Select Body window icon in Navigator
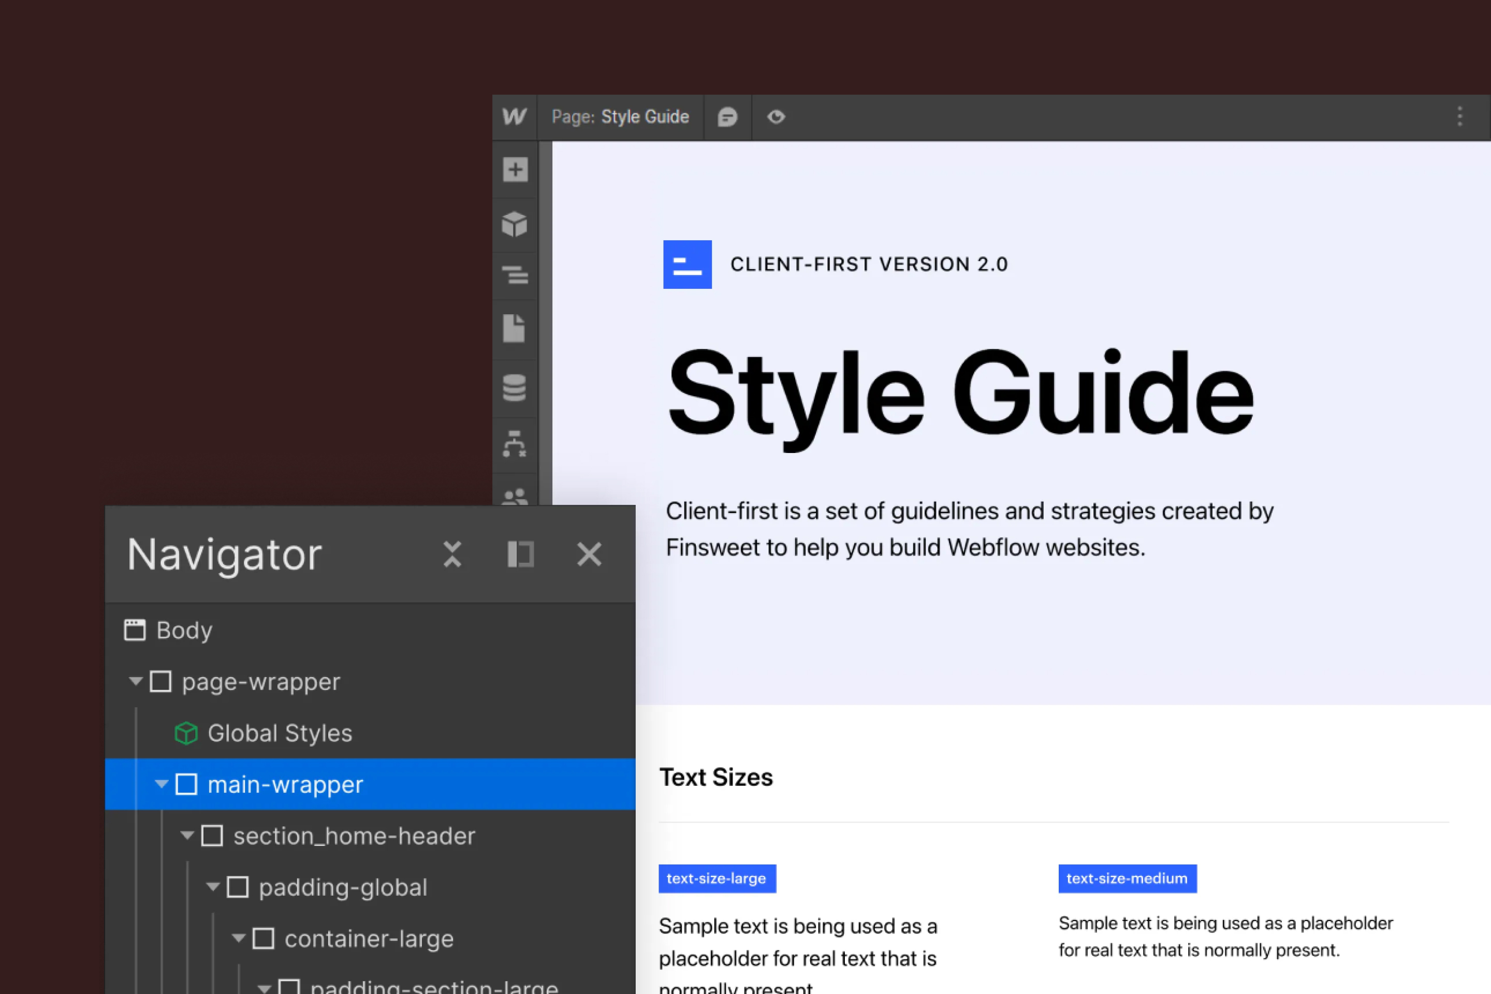Image resolution: width=1491 pixels, height=994 pixels. pyautogui.click(x=135, y=630)
